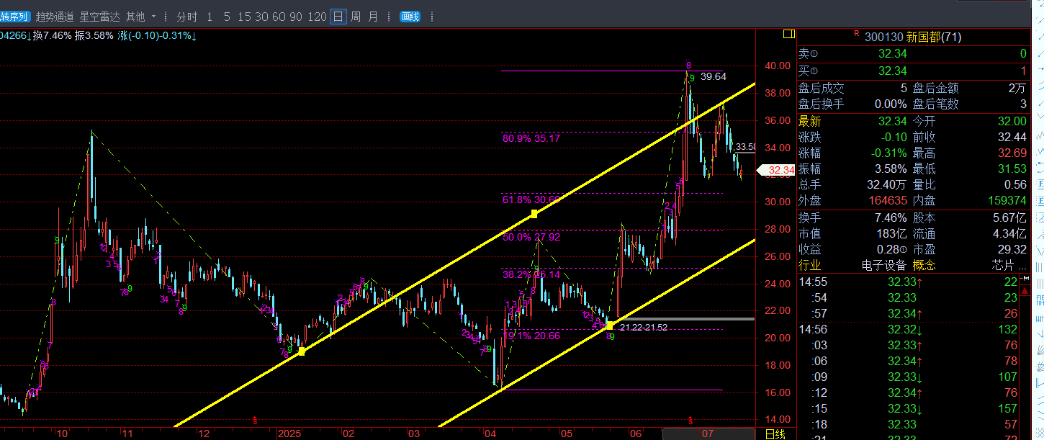Image resolution: width=1044 pixels, height=440 pixels.
Task: Expand the 芯片 ... concept list
Action: point(1009,266)
